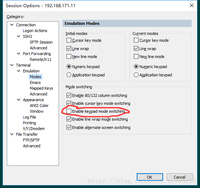Collapse the File Transfer node
This screenshot has width=200, height=188.
tap(12, 134)
